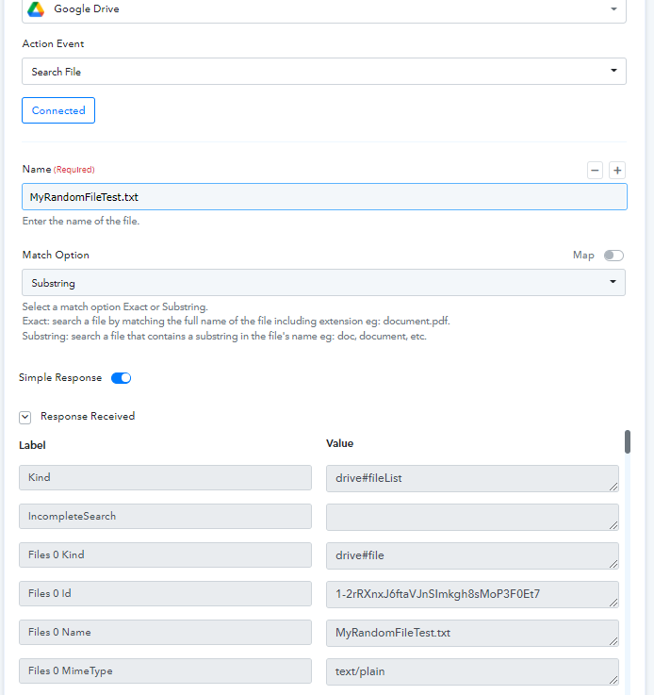Click the Response Received label

88,416
